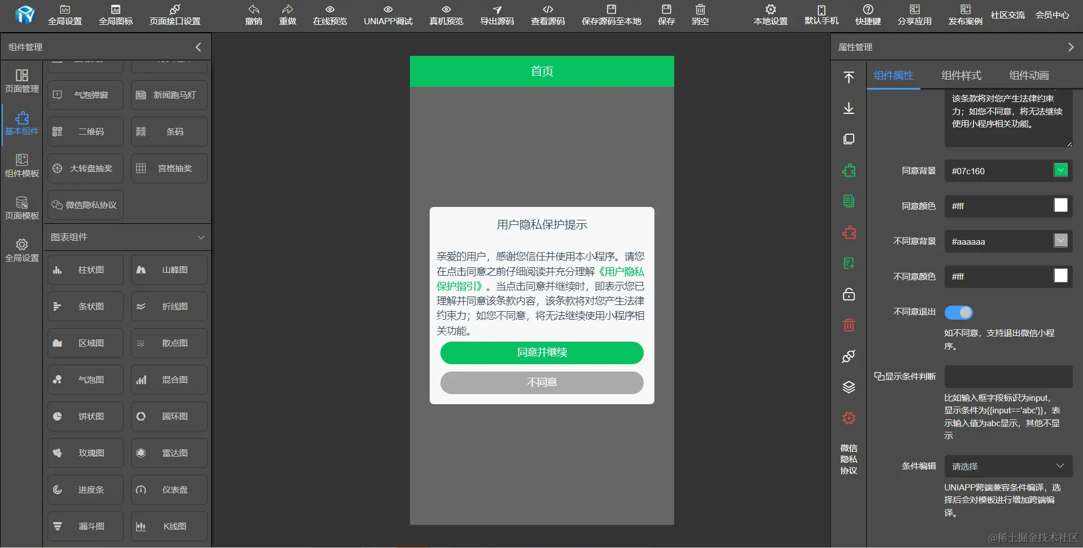Switch to the 组件样式 tab

pyautogui.click(x=961, y=76)
